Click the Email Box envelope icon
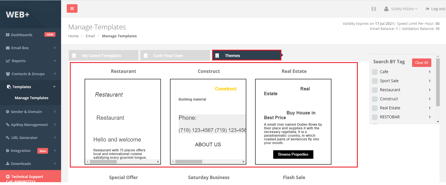The image size is (446, 185). point(8,48)
